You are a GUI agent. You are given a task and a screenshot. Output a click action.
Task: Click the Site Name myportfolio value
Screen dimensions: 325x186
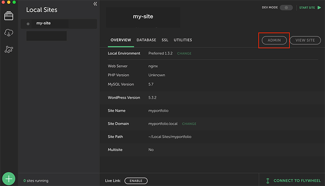pos(158,111)
